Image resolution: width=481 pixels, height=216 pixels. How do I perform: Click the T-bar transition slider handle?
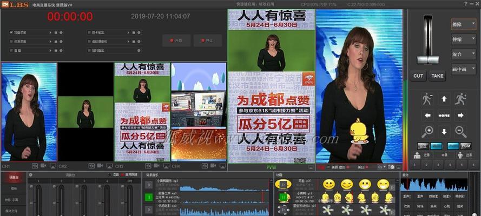[x=427, y=59]
